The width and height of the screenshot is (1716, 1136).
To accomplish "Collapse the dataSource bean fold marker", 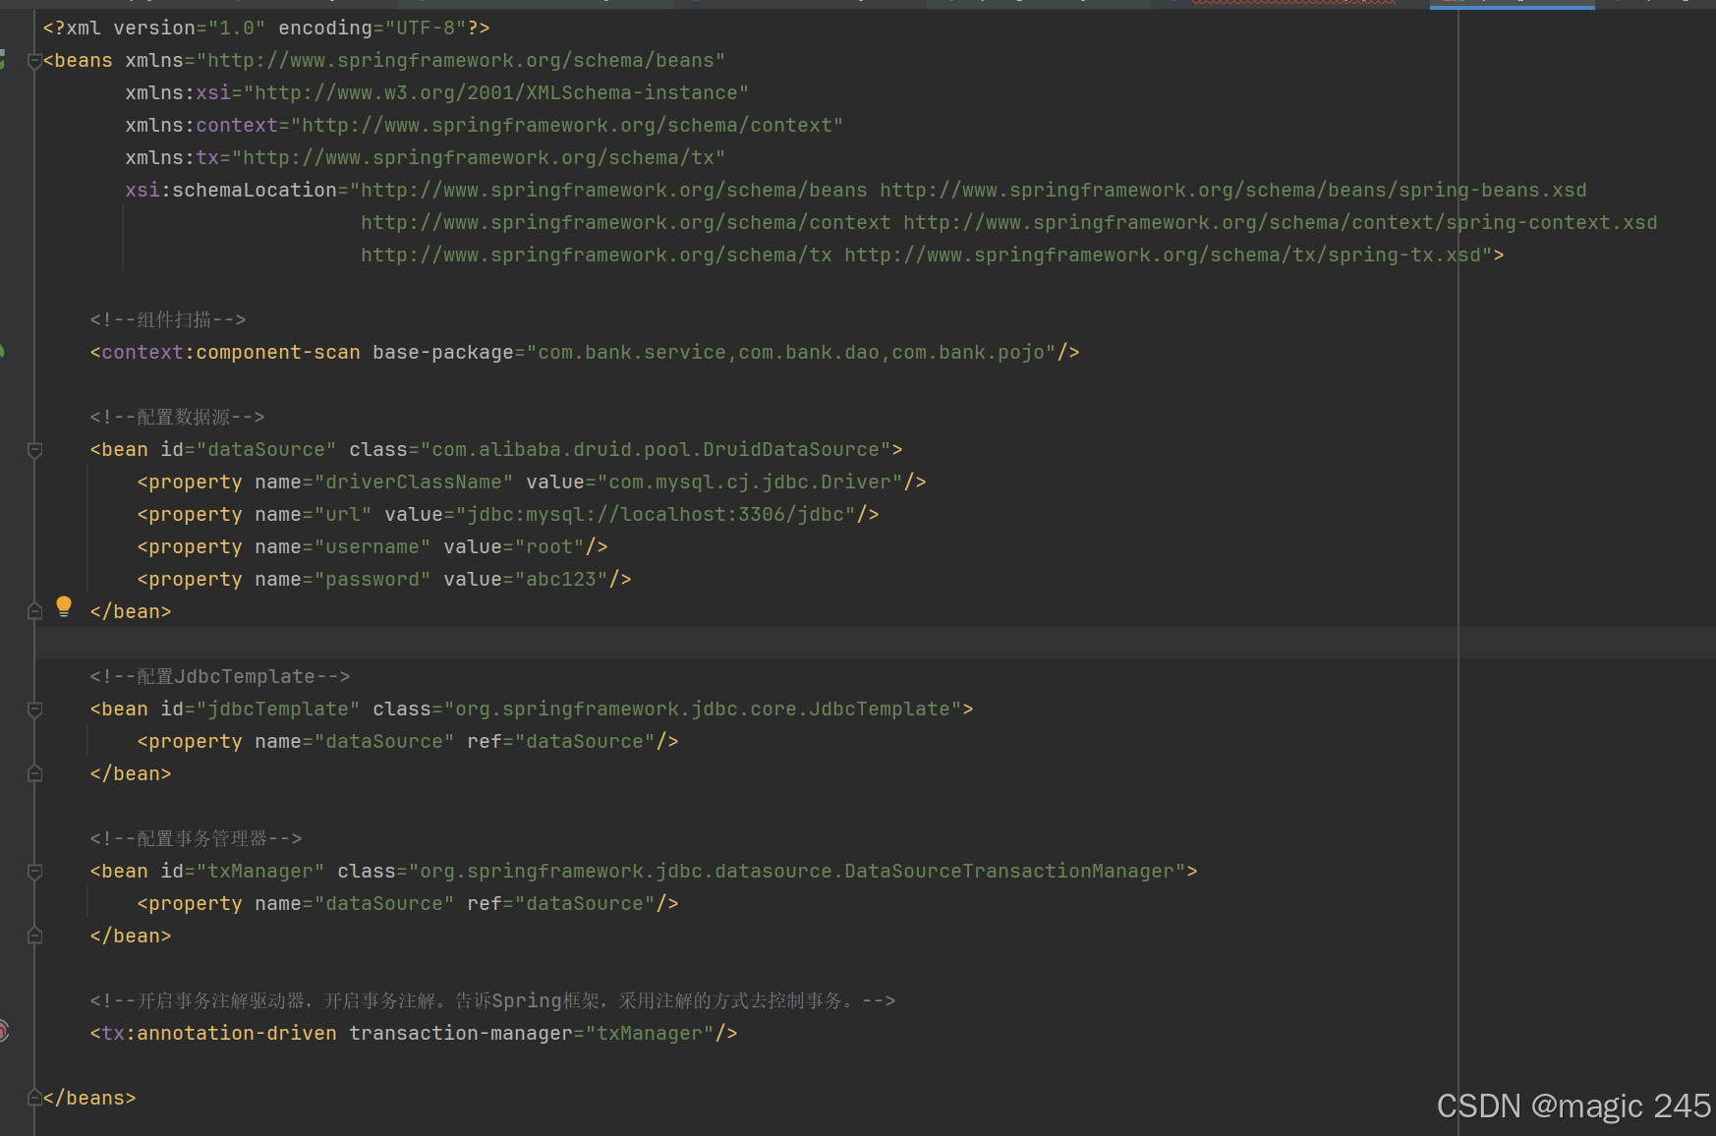I will [x=34, y=450].
